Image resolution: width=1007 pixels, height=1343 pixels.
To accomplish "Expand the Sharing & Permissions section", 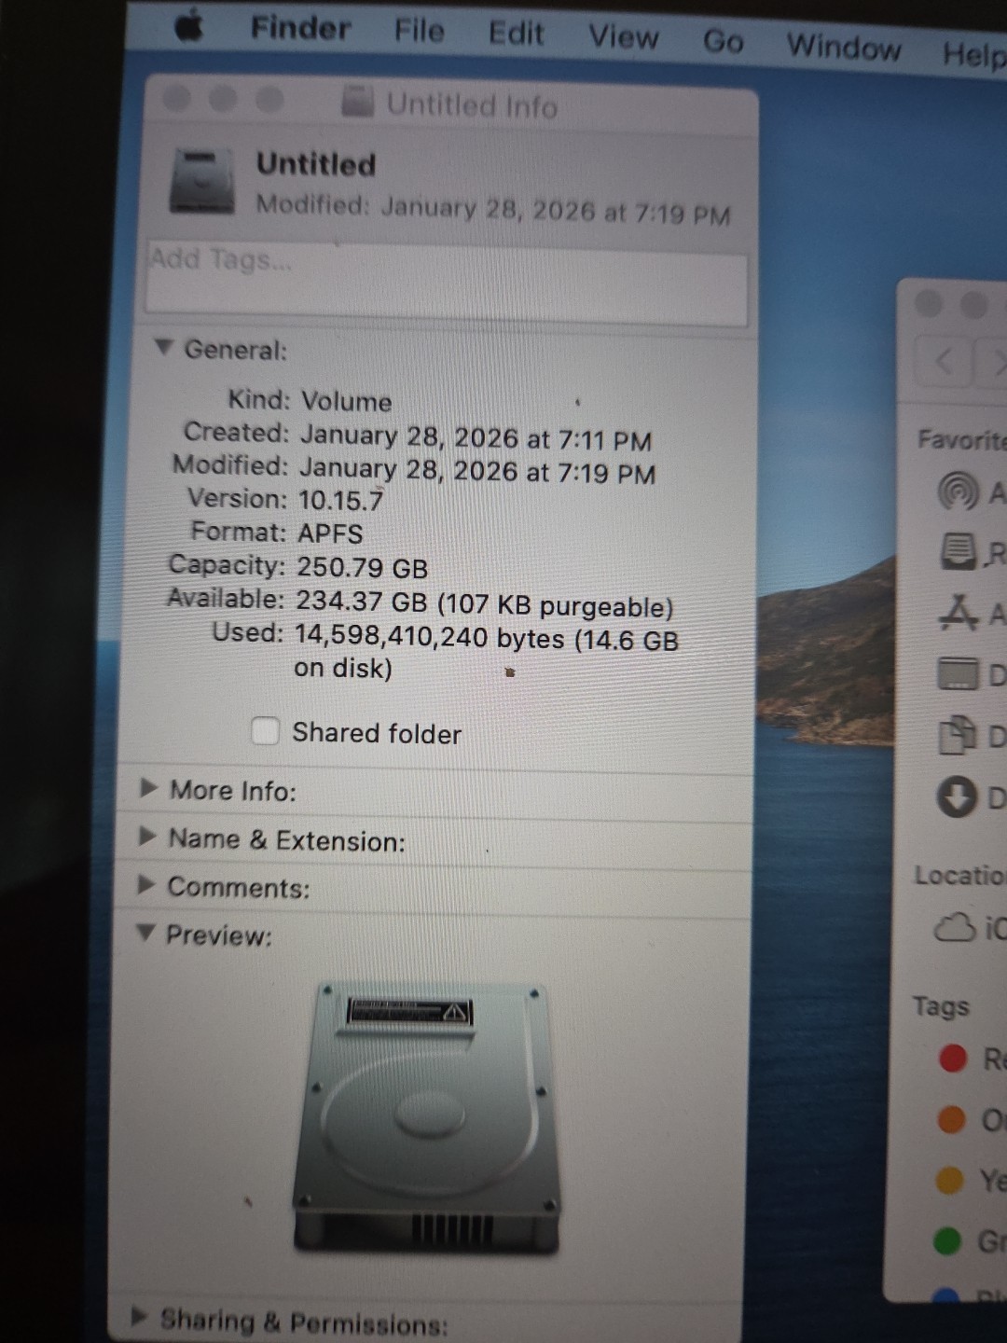I will tap(139, 1317).
